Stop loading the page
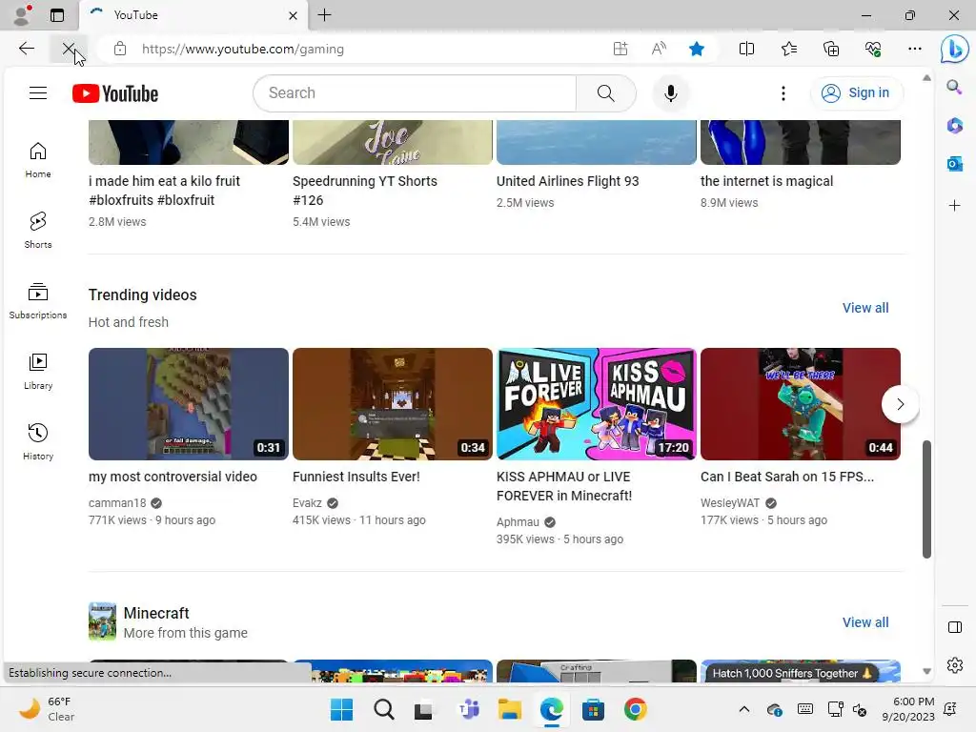The width and height of the screenshot is (976, 732). (x=69, y=49)
